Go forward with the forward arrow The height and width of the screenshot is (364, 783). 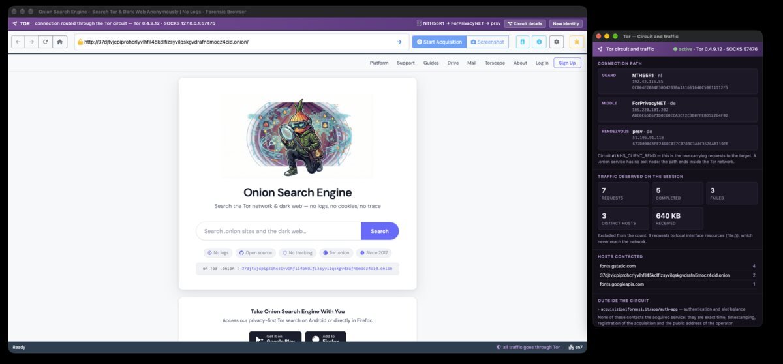point(31,42)
